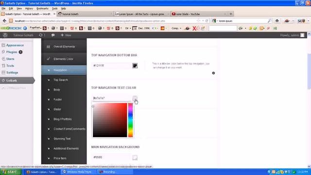Open the Edit menu

pos(11,9)
